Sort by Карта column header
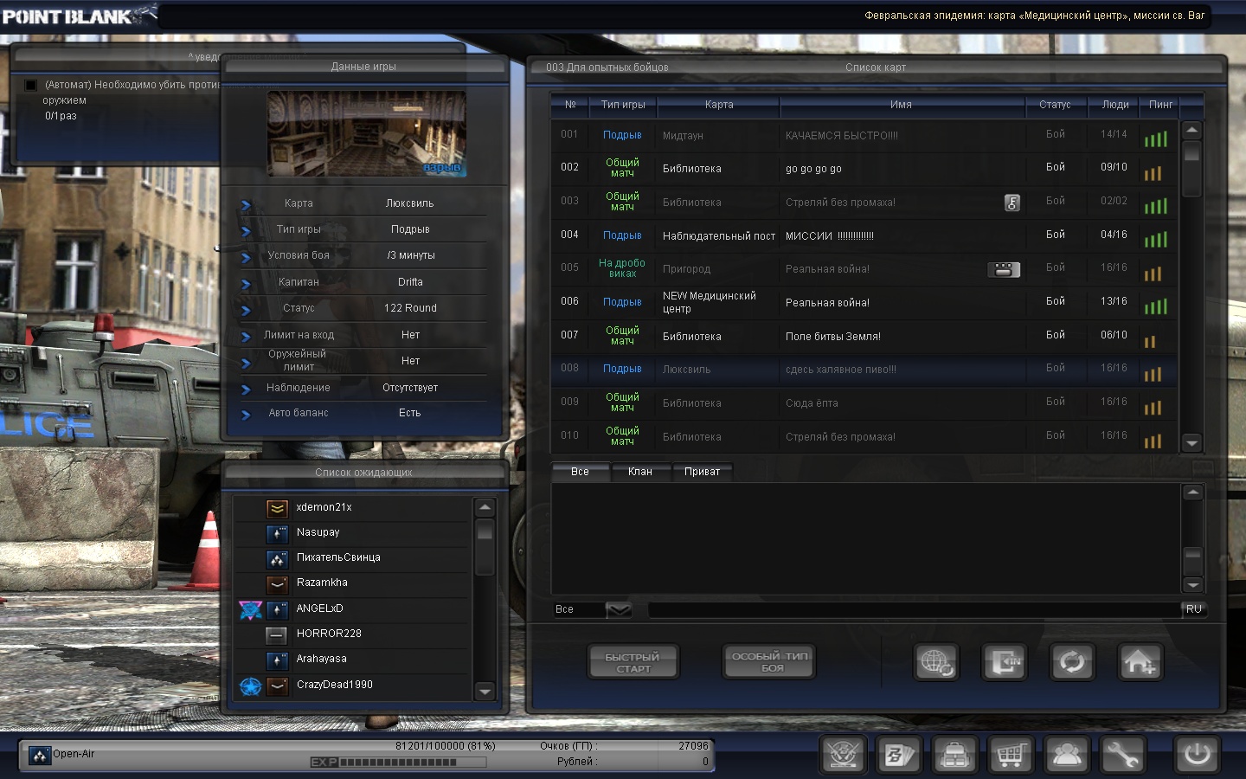Viewport: 1246px width, 779px height. [x=719, y=105]
